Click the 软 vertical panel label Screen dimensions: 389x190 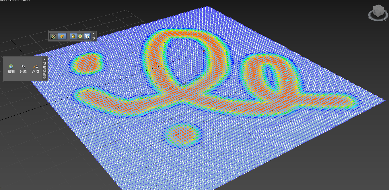[x=94, y=38]
